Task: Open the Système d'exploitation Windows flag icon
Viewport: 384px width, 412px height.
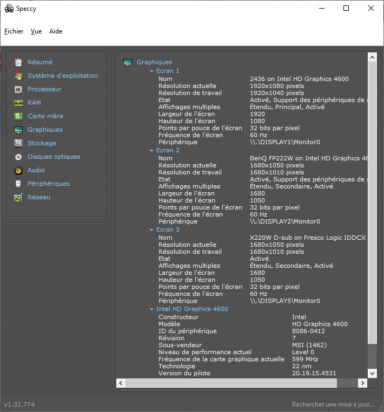Action: coord(18,76)
